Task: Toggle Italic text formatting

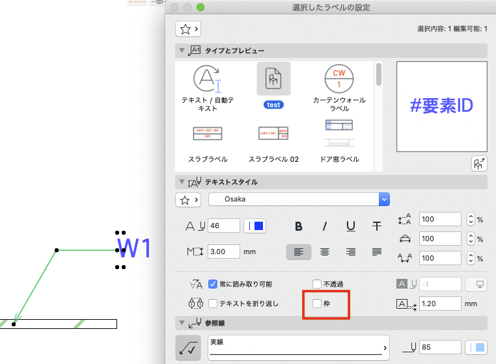Action: (x=325, y=226)
